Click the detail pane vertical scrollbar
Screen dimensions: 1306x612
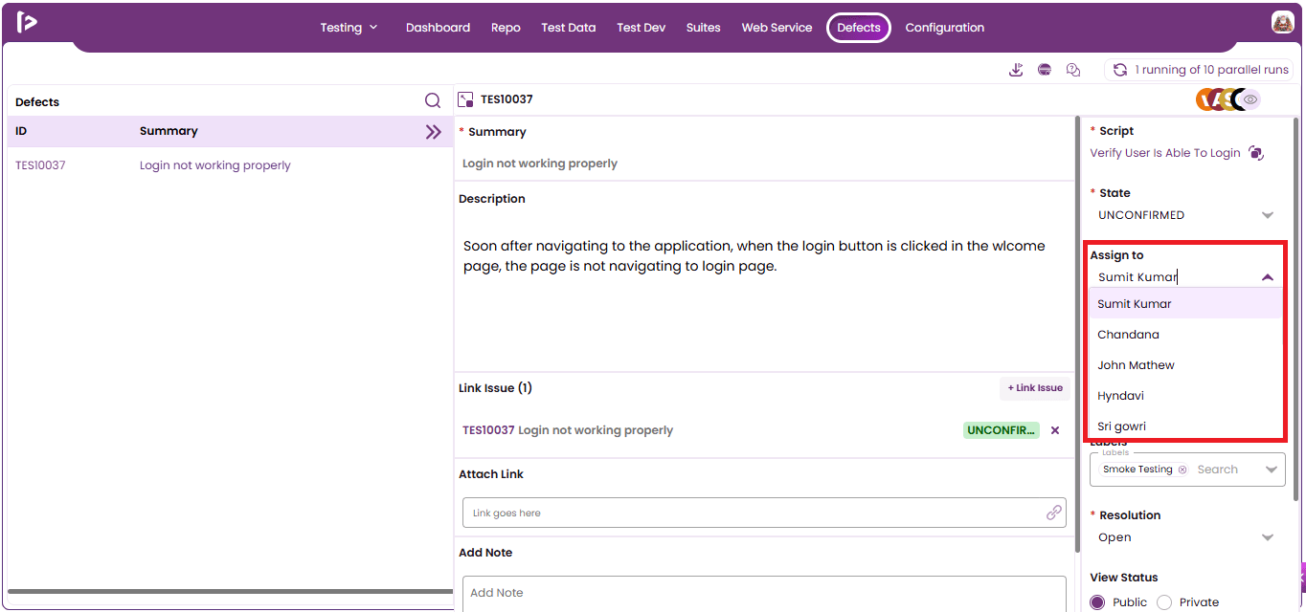1078,334
